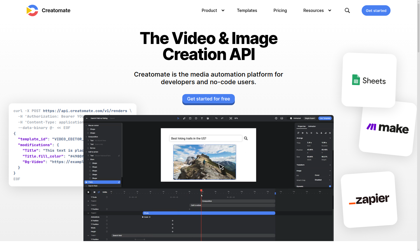Open the source code view icon

pyautogui.click(x=282, y=118)
